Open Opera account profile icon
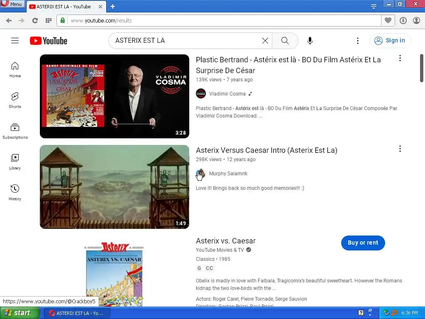 click(x=416, y=21)
